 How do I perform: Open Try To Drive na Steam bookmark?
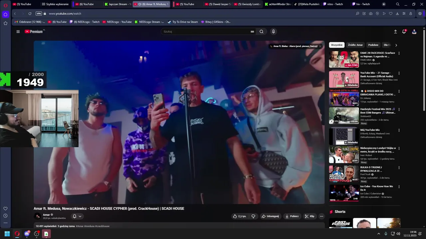click(x=183, y=22)
